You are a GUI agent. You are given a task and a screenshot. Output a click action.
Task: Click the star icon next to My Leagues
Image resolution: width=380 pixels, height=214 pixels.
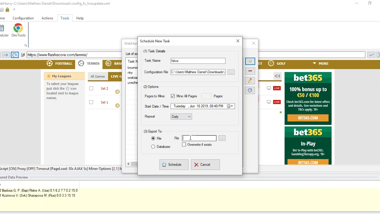coord(49,76)
